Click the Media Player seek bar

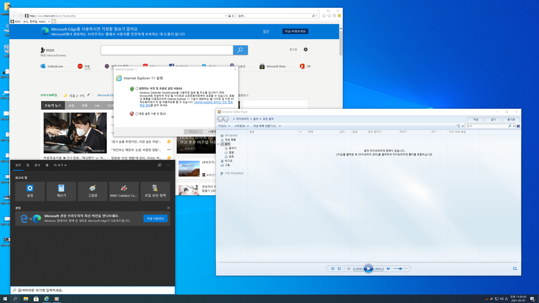point(368,262)
